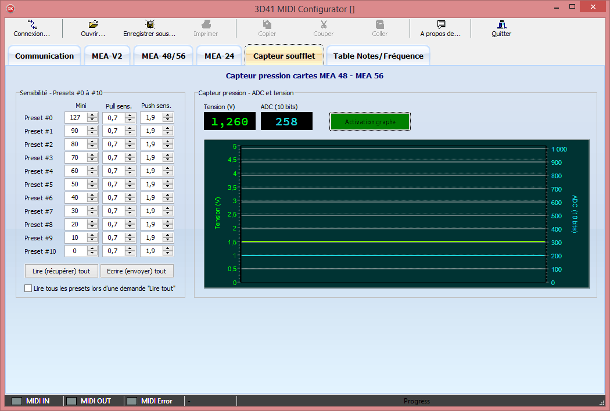Click the MIDI Error status indicator
The width and height of the screenshot is (610, 411).
(x=132, y=401)
